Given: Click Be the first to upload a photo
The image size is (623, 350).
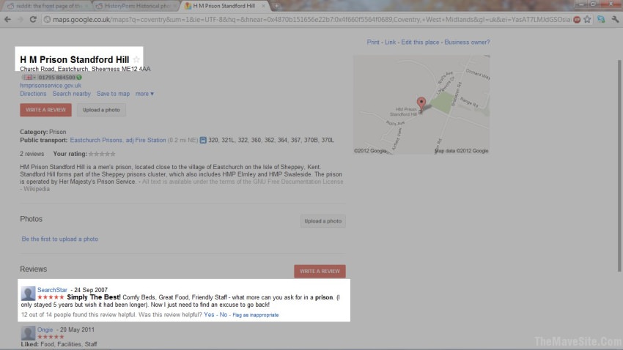Looking at the screenshot, I should pyautogui.click(x=59, y=239).
